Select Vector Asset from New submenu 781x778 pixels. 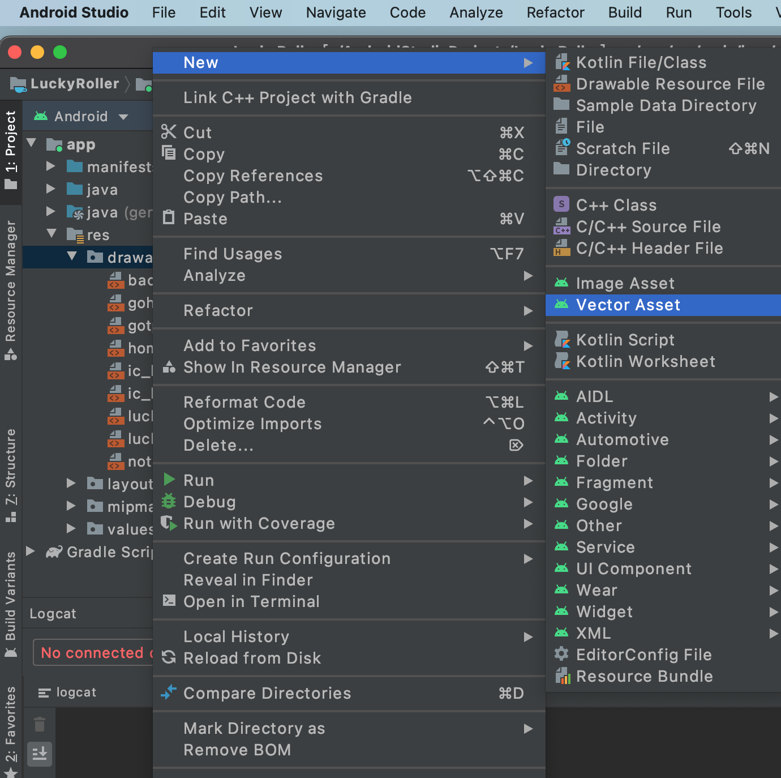pos(663,305)
